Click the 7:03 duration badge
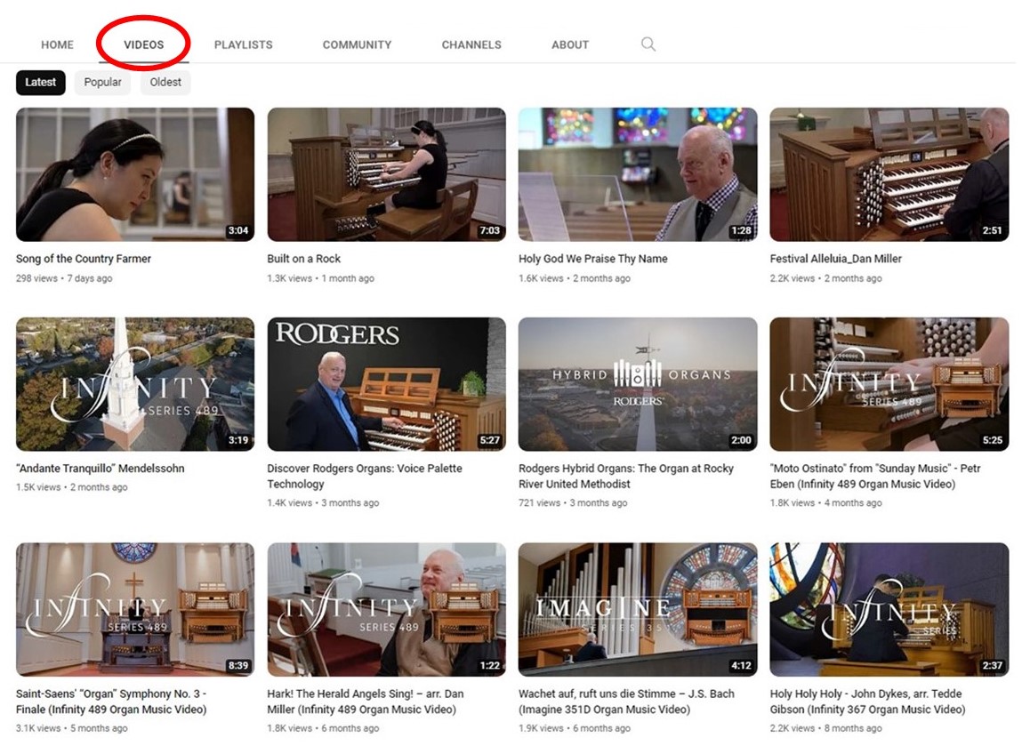 coord(489,230)
